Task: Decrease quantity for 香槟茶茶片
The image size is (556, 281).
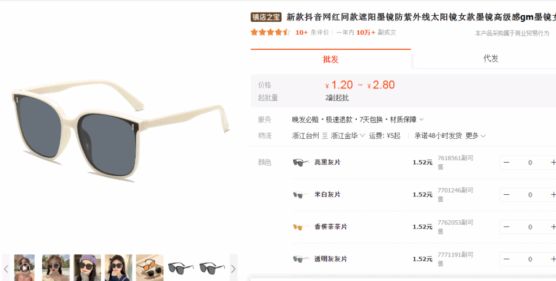Action: click(x=507, y=227)
